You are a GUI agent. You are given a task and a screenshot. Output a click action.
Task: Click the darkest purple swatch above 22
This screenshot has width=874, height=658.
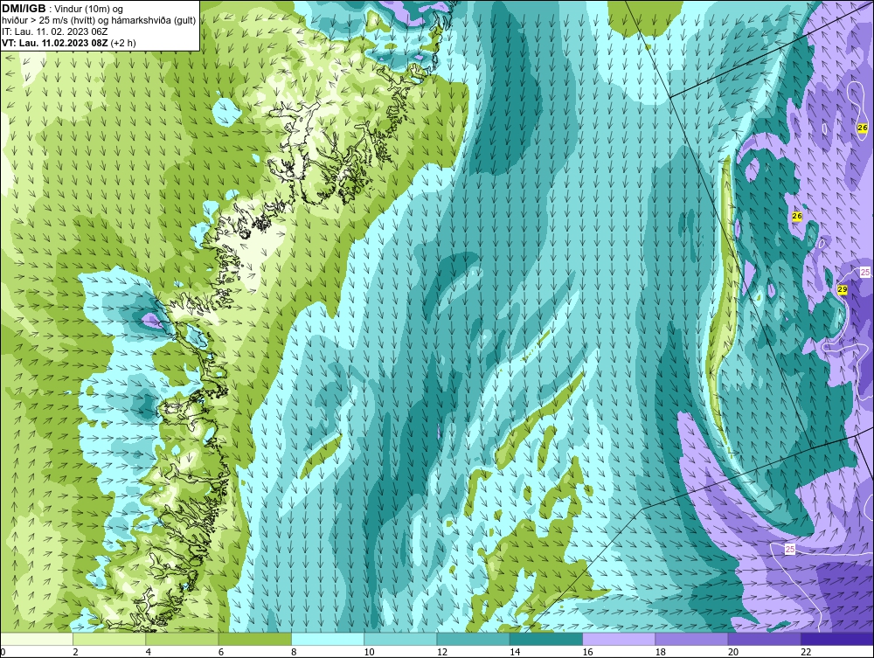[837, 639]
